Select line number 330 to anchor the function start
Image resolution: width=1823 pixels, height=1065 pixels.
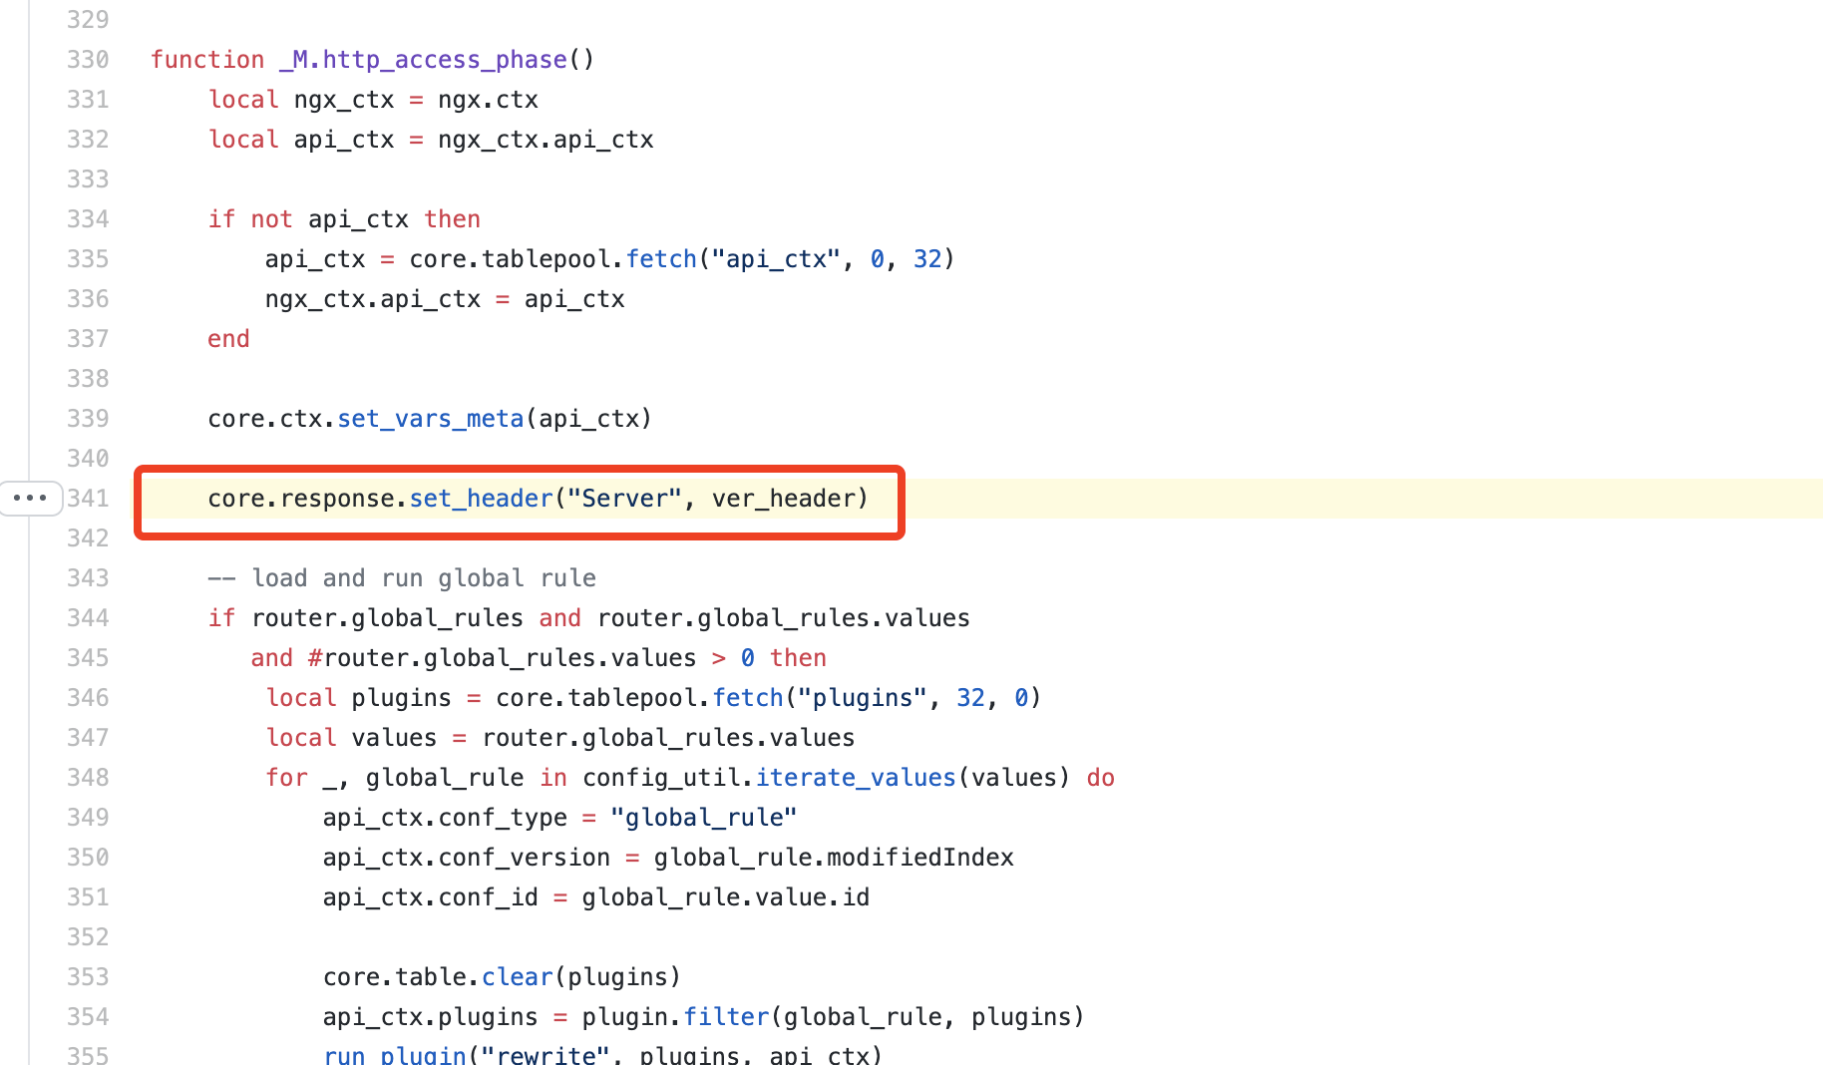coord(88,59)
